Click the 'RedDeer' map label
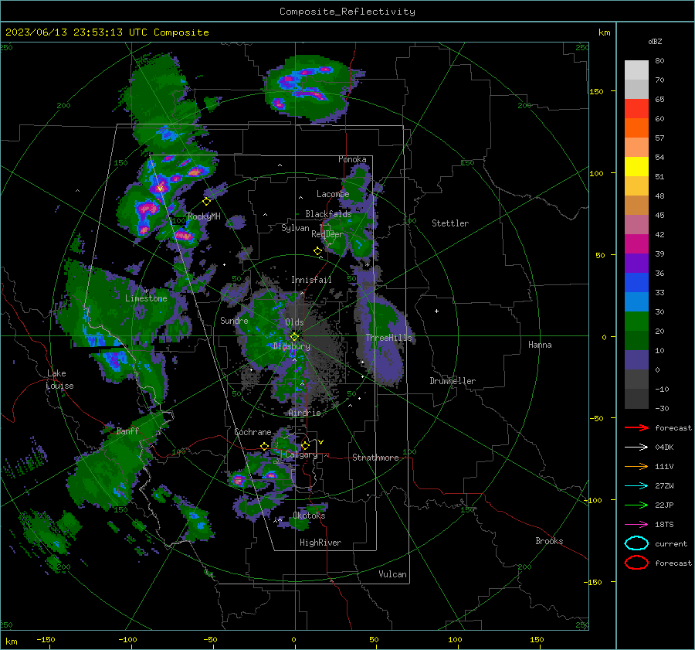The image size is (695, 650). pyautogui.click(x=327, y=234)
